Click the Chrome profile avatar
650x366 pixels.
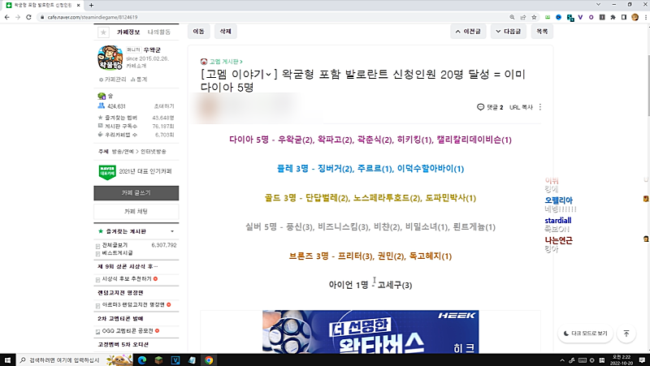pos(635,17)
